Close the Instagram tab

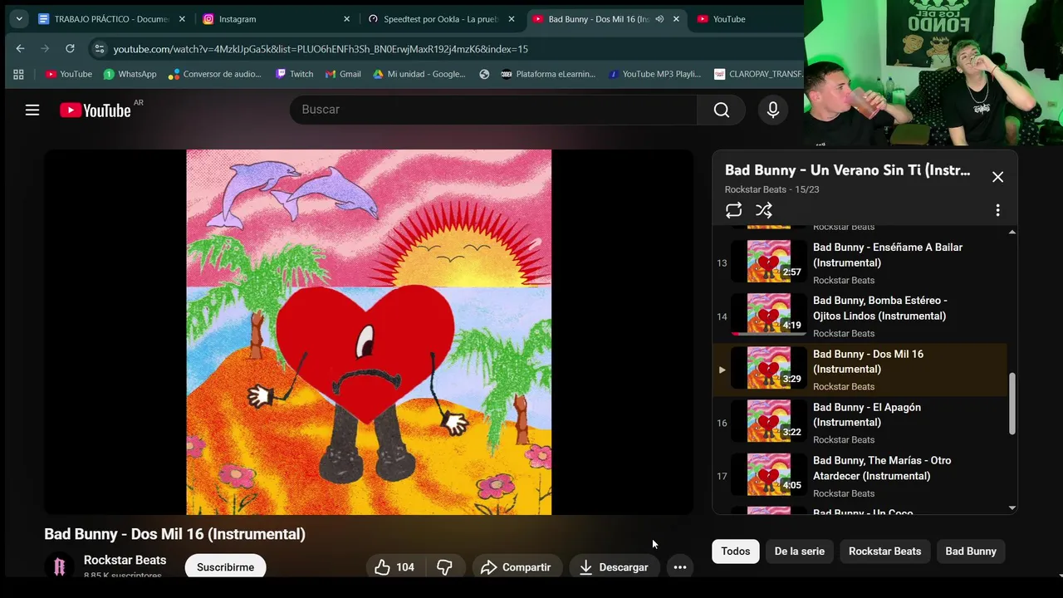(347, 18)
